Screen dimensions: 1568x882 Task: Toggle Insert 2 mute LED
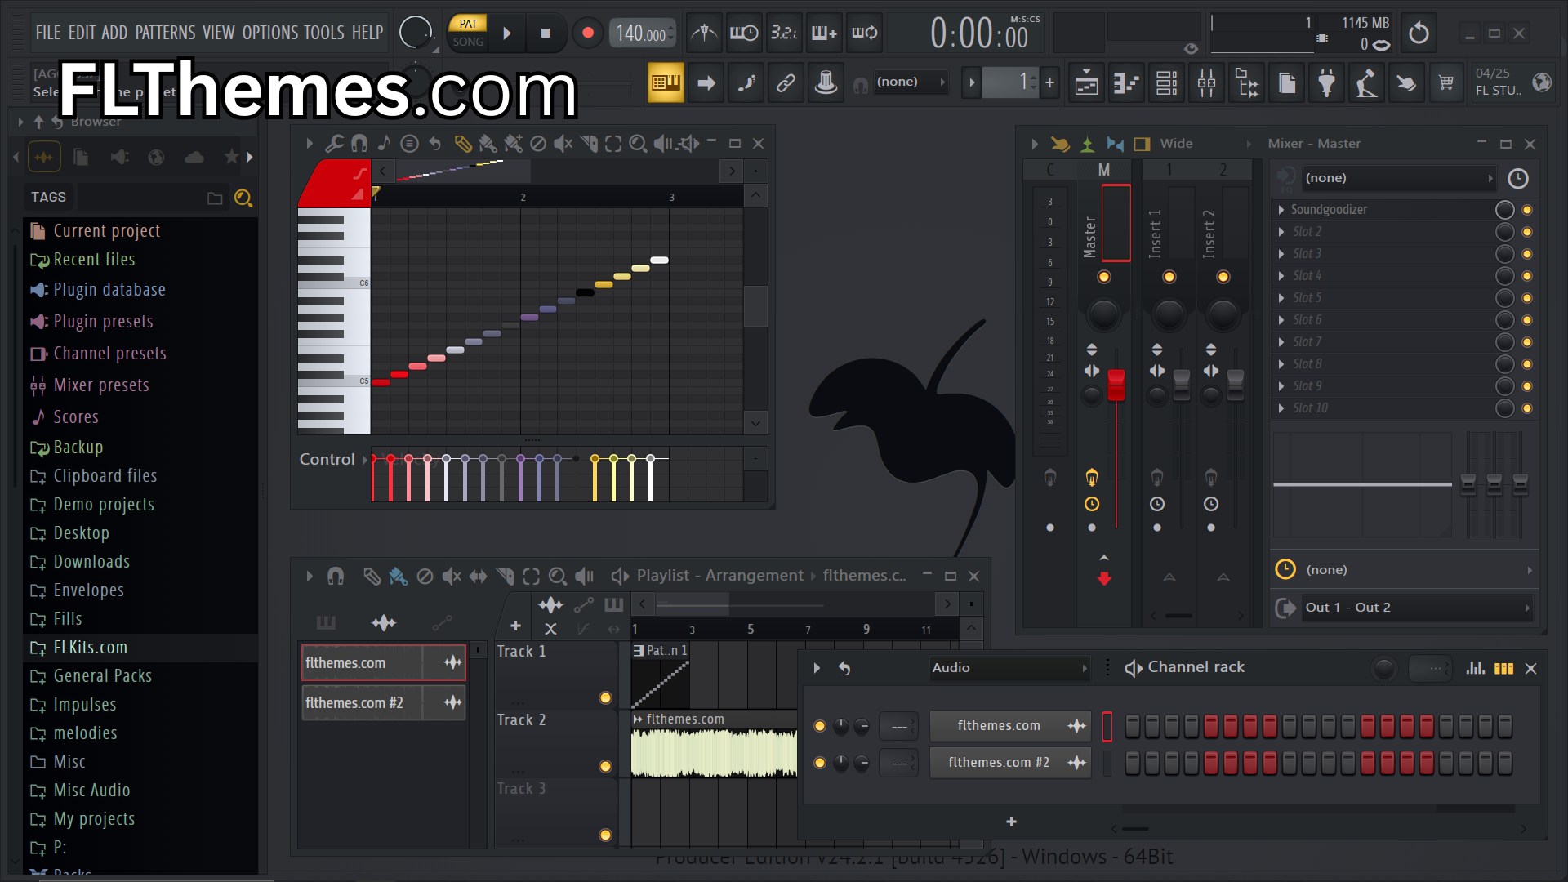pos(1223,277)
